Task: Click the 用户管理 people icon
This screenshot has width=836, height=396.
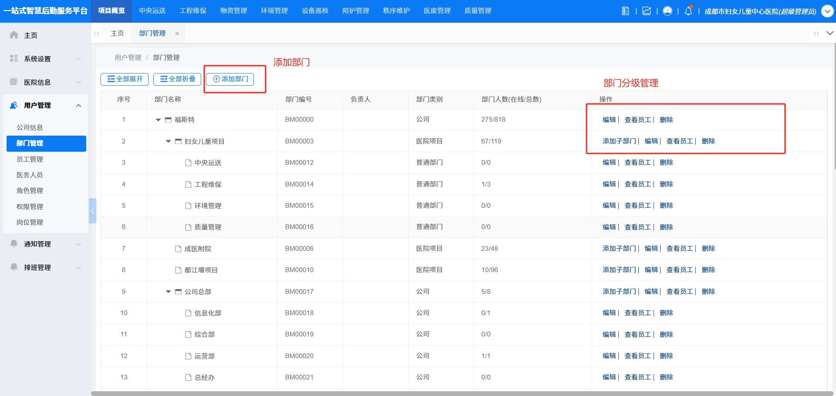Action: point(14,105)
